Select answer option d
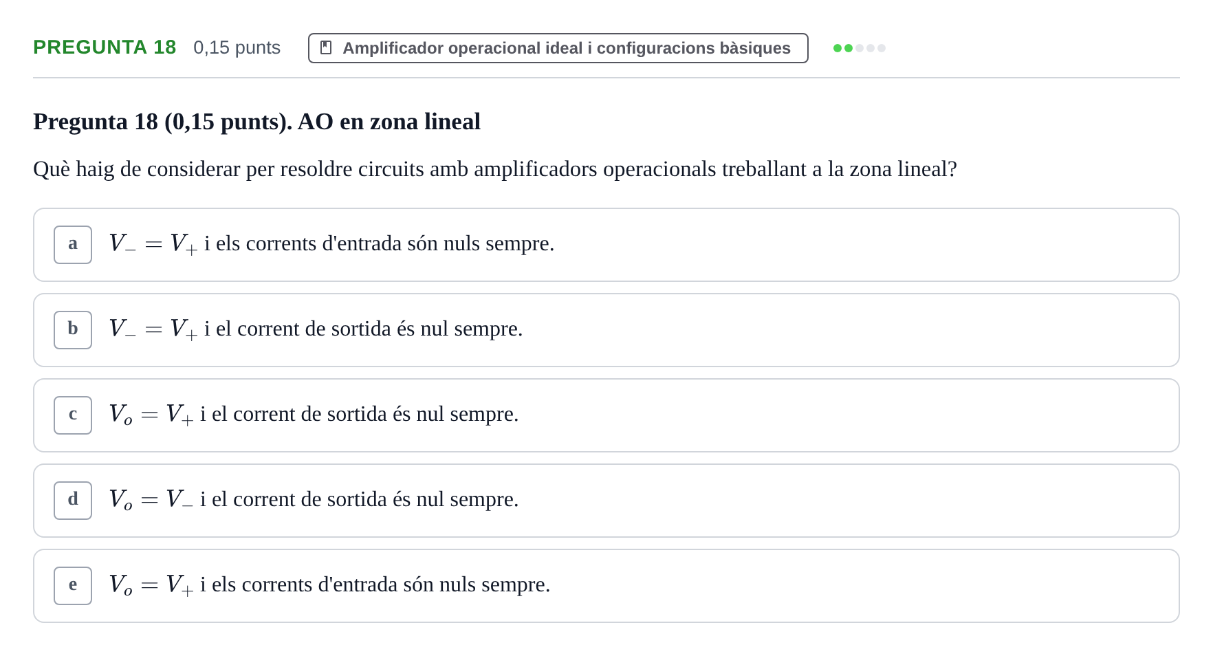 (606, 501)
